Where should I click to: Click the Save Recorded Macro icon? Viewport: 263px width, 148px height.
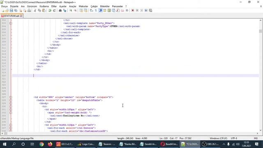[151, 11]
